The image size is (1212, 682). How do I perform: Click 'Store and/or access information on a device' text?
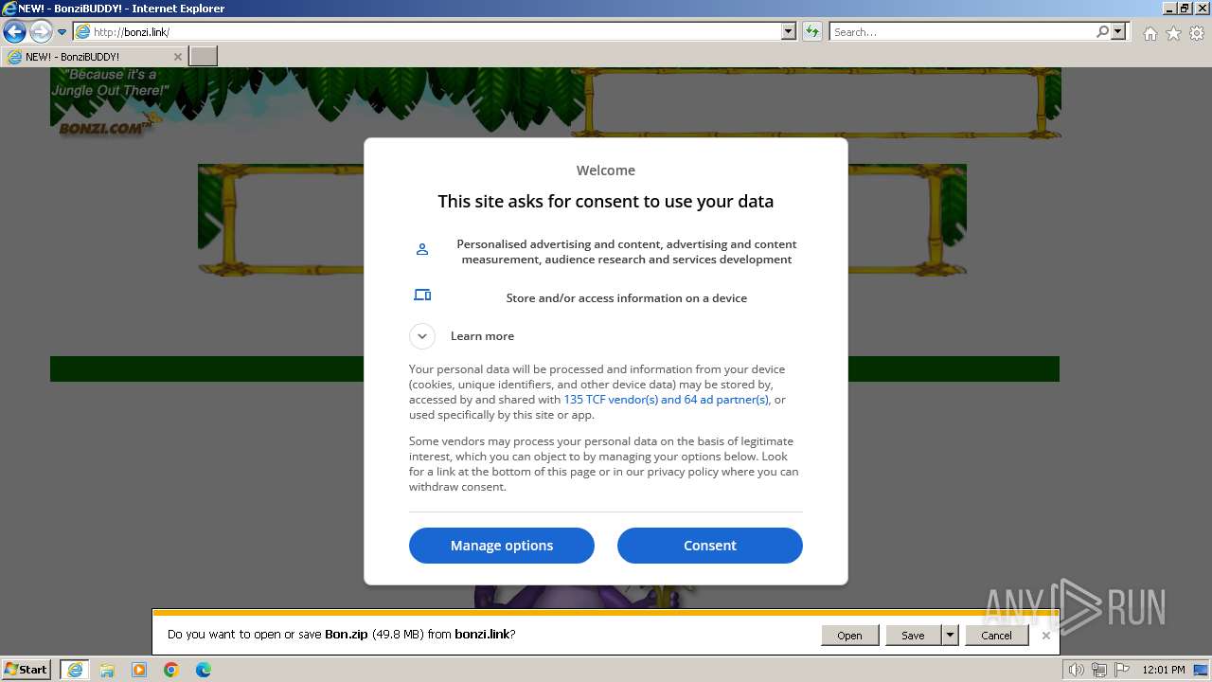point(627,298)
